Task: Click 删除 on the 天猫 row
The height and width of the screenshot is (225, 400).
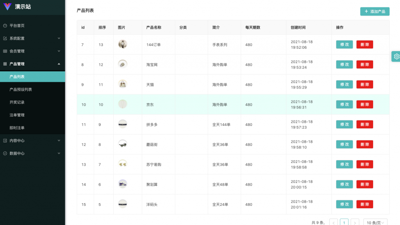Action: point(364,84)
